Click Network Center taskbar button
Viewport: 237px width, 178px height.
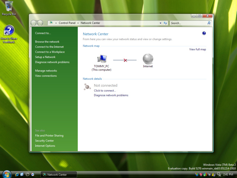59,175
